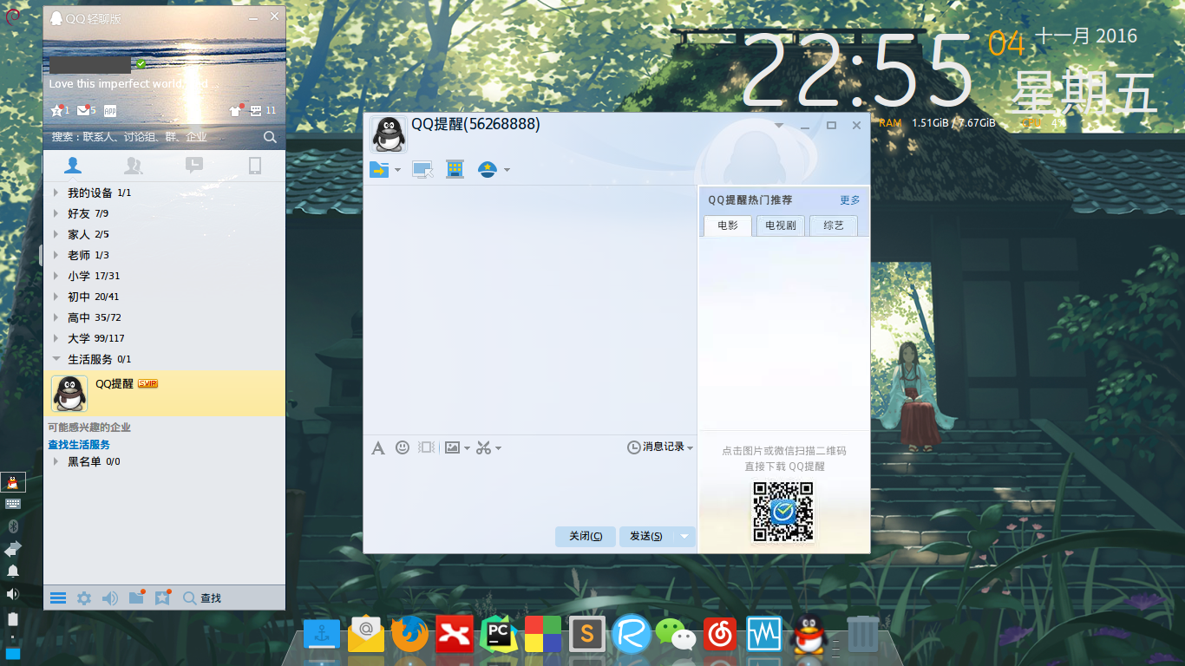Viewport: 1185px width, 666px height.
Task: Open the screenshot scissors dropdown arrow
Action: pyautogui.click(x=498, y=448)
